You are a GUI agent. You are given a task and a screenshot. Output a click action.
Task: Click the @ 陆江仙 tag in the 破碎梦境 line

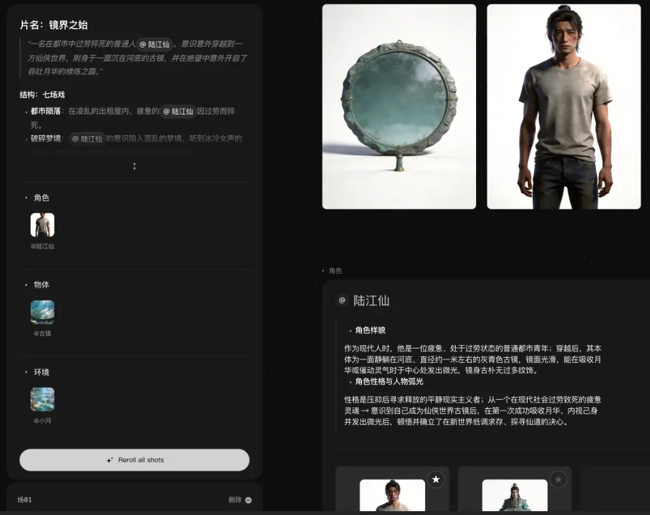click(x=87, y=139)
